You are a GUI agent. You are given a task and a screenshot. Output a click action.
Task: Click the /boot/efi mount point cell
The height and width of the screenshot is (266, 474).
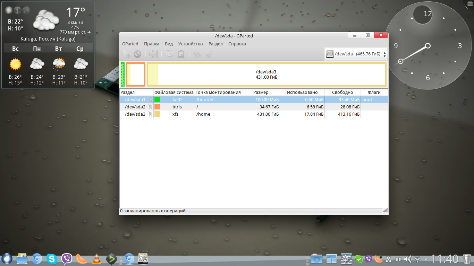(218, 99)
